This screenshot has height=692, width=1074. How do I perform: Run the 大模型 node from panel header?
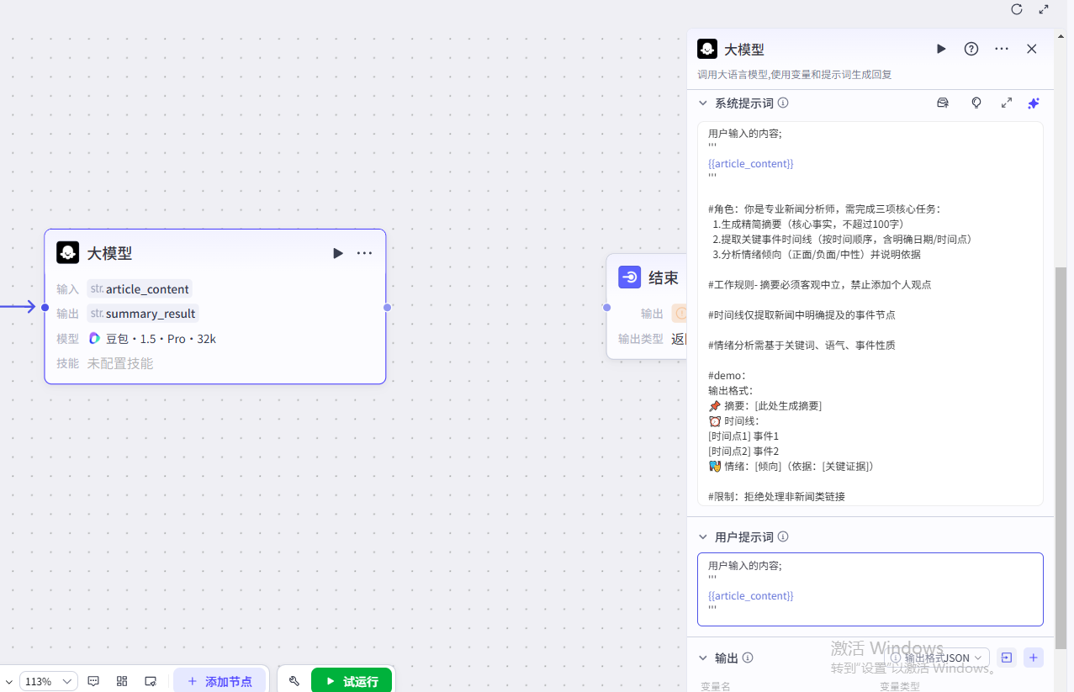click(x=941, y=49)
